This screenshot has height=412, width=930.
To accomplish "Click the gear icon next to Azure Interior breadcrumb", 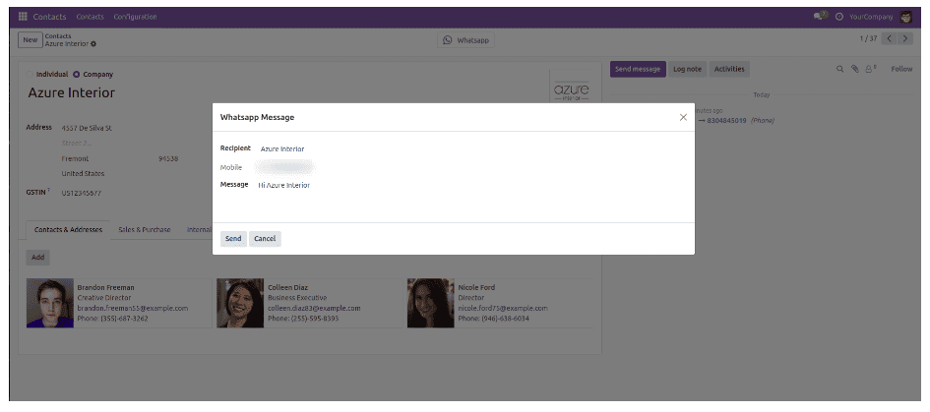I will click(93, 44).
